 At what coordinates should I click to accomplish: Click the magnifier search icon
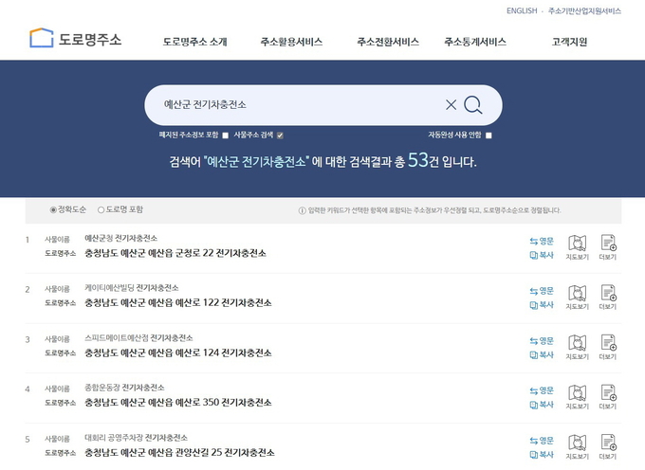click(x=473, y=105)
